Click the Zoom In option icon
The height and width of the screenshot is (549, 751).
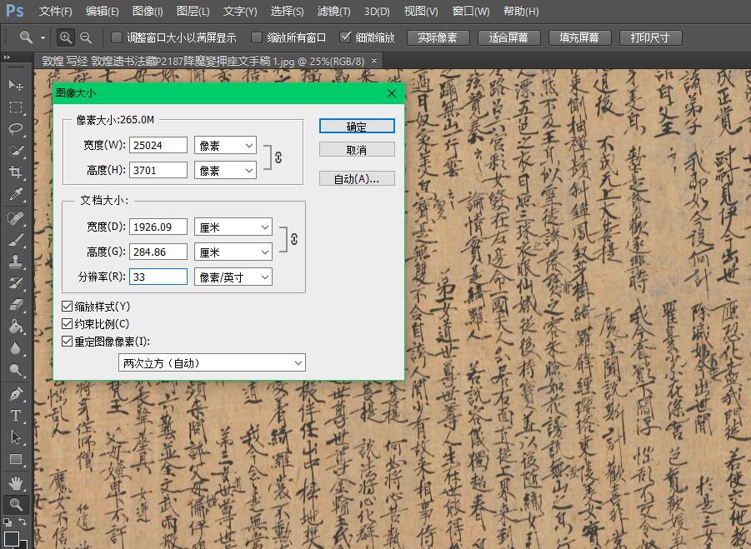pyautogui.click(x=66, y=37)
